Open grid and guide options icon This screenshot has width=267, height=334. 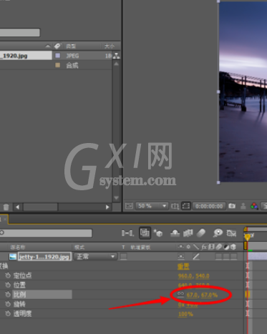click(x=175, y=206)
